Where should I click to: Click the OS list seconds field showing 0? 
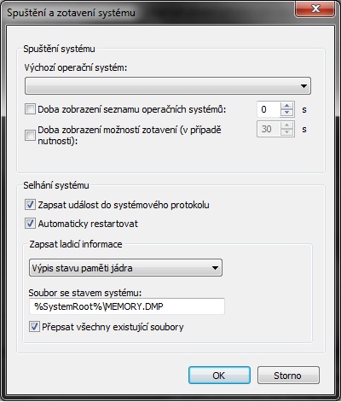(269, 109)
